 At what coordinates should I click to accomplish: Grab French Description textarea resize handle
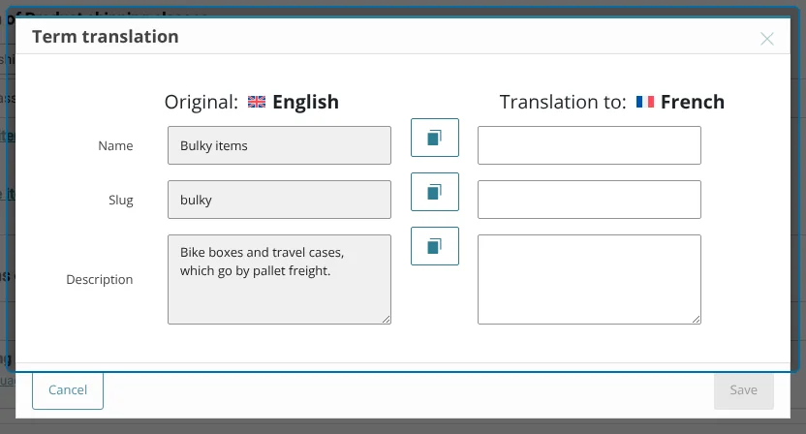[x=696, y=320]
